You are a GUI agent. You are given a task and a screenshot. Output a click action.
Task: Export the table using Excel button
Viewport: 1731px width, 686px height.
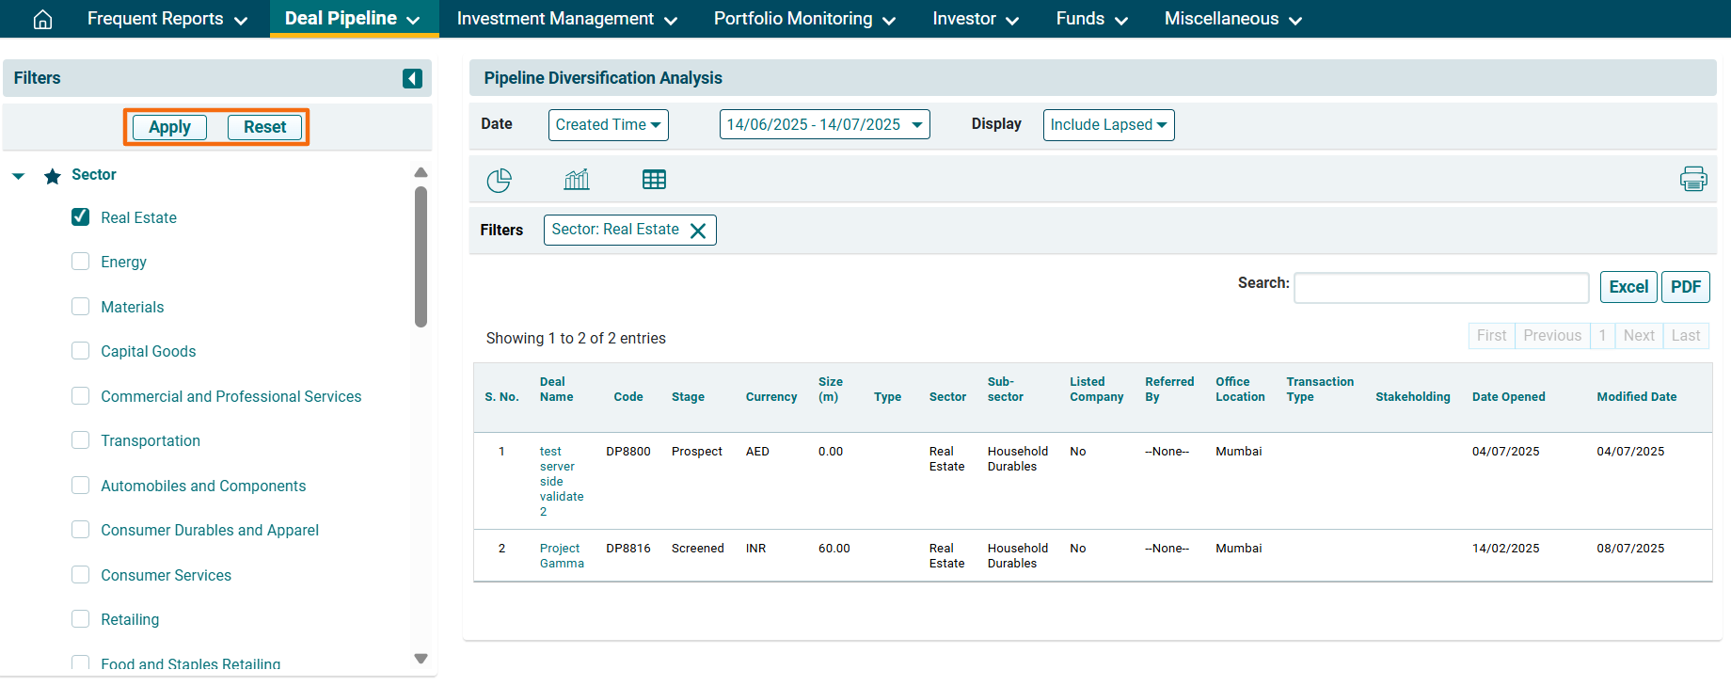(1628, 287)
